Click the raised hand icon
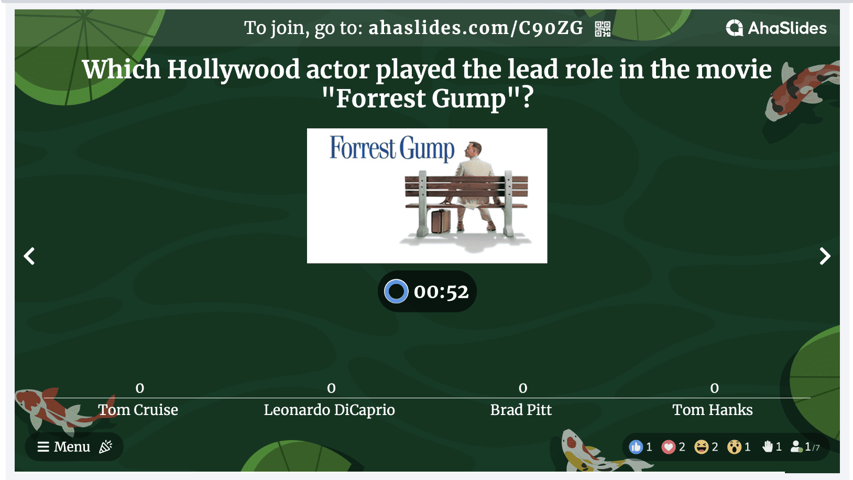Image resolution: width=853 pixels, height=480 pixels. [x=767, y=446]
